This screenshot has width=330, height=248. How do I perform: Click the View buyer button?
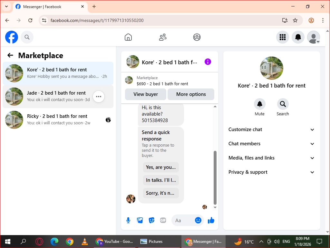coord(146,94)
